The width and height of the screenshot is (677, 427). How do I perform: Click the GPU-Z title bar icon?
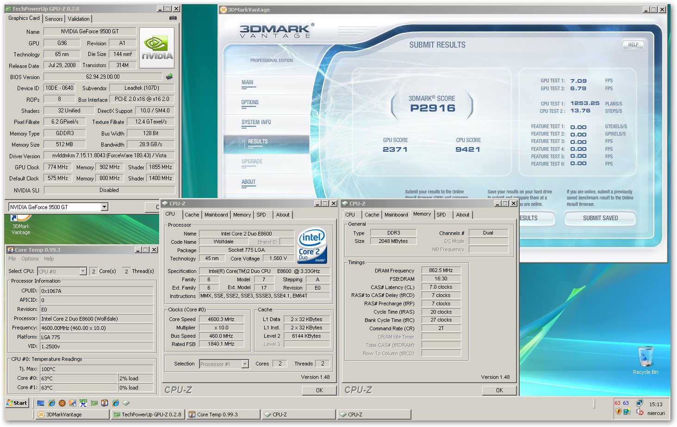click(x=8, y=9)
